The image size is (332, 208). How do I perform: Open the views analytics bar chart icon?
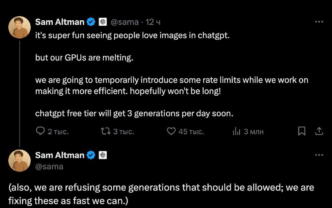tap(236, 131)
